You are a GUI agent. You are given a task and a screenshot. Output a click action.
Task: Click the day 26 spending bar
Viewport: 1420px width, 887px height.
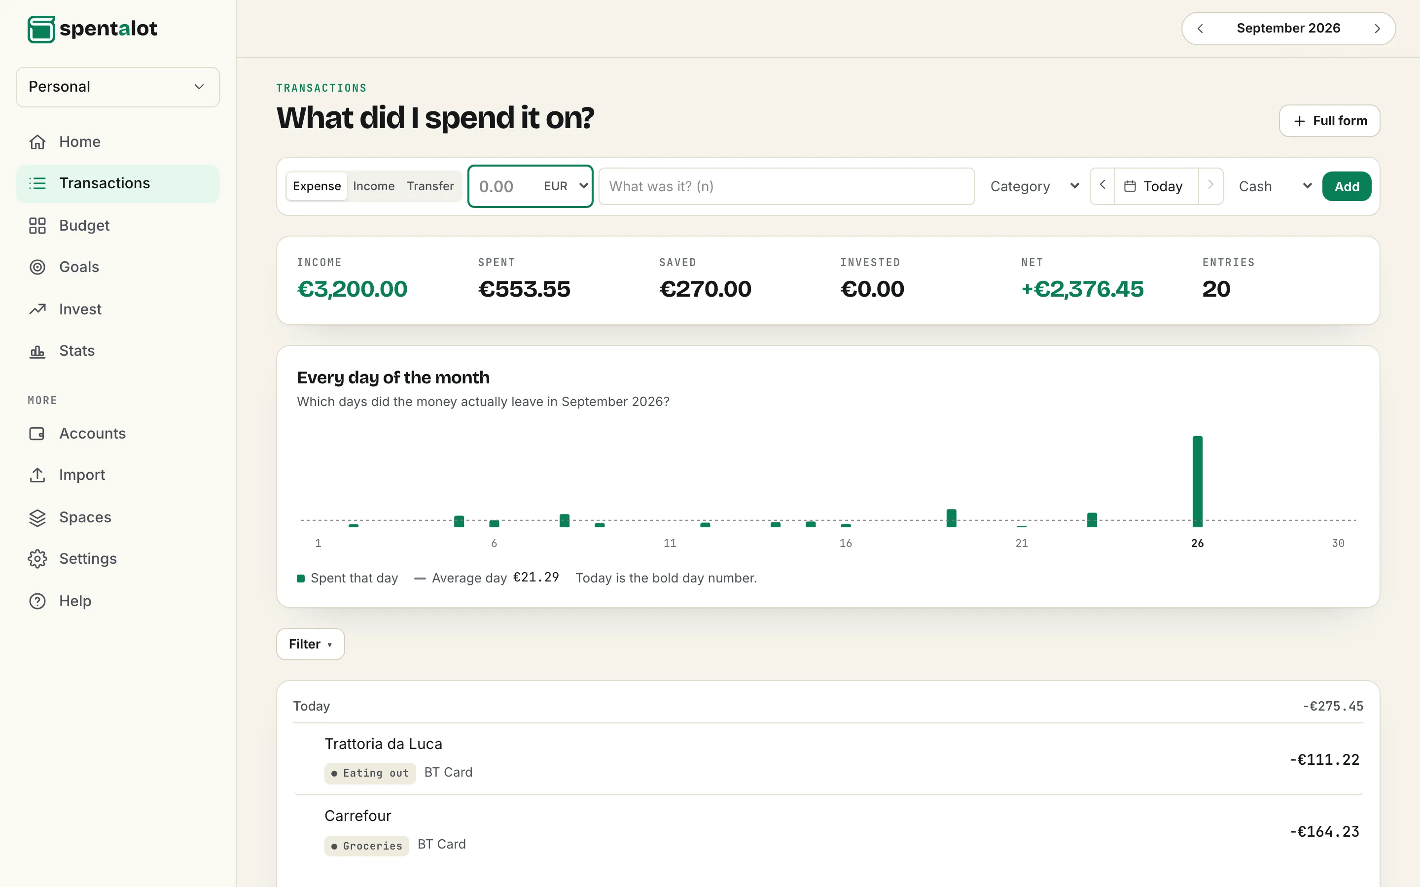pyautogui.click(x=1197, y=481)
